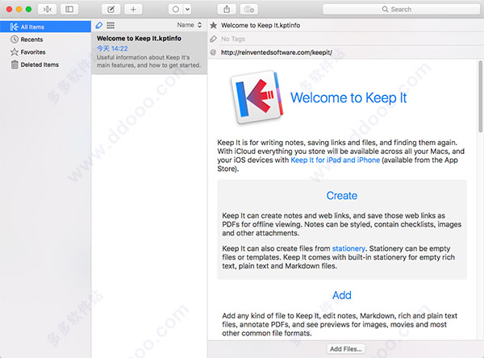484x358 pixels.
Task: Create a new note with compose icon
Action: (x=111, y=9)
